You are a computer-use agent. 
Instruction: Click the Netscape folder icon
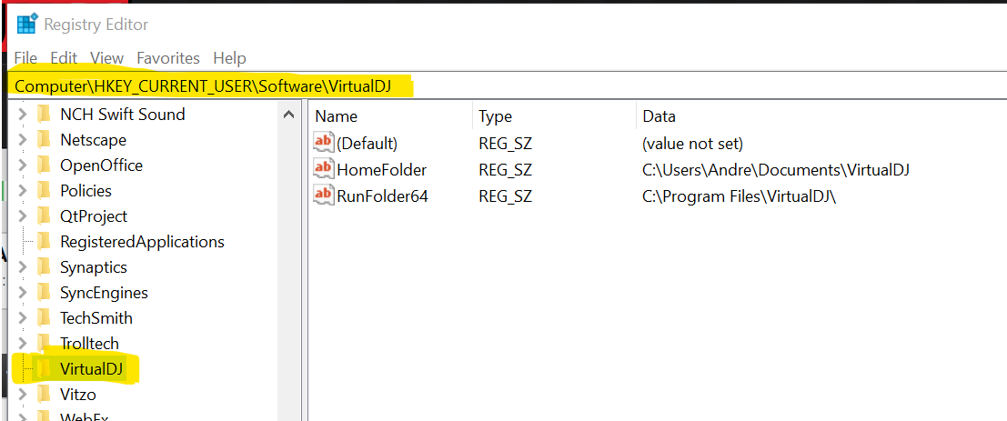tap(44, 140)
